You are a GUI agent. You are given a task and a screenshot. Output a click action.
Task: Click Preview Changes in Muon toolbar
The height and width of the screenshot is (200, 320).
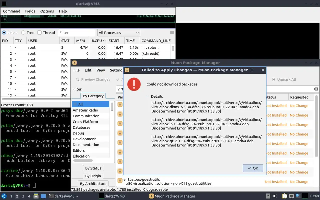click(93, 79)
